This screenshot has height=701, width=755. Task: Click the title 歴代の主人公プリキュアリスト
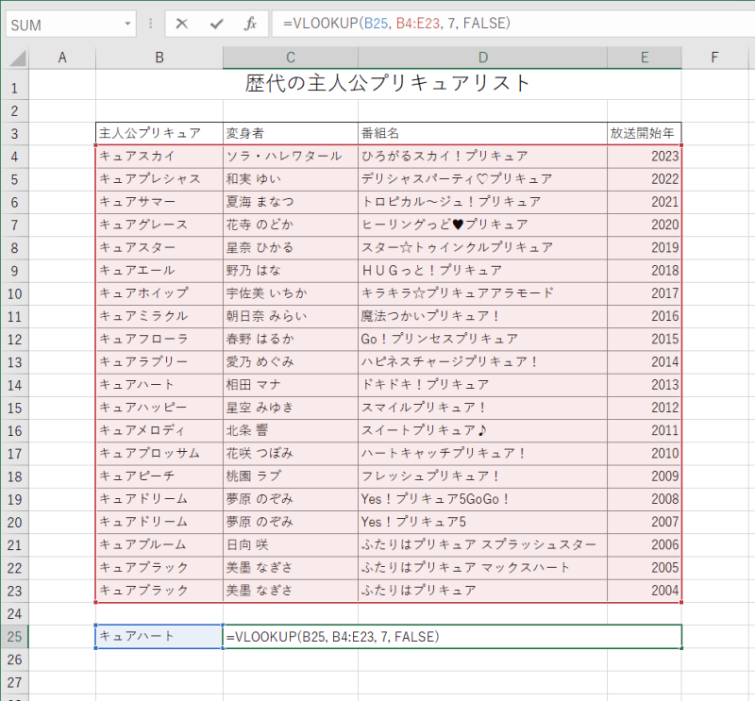tap(388, 83)
